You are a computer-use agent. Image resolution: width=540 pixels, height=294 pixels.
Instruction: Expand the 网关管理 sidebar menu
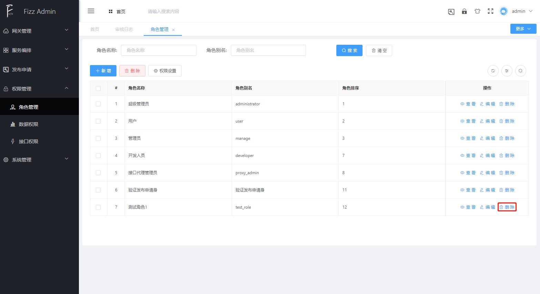coord(39,31)
